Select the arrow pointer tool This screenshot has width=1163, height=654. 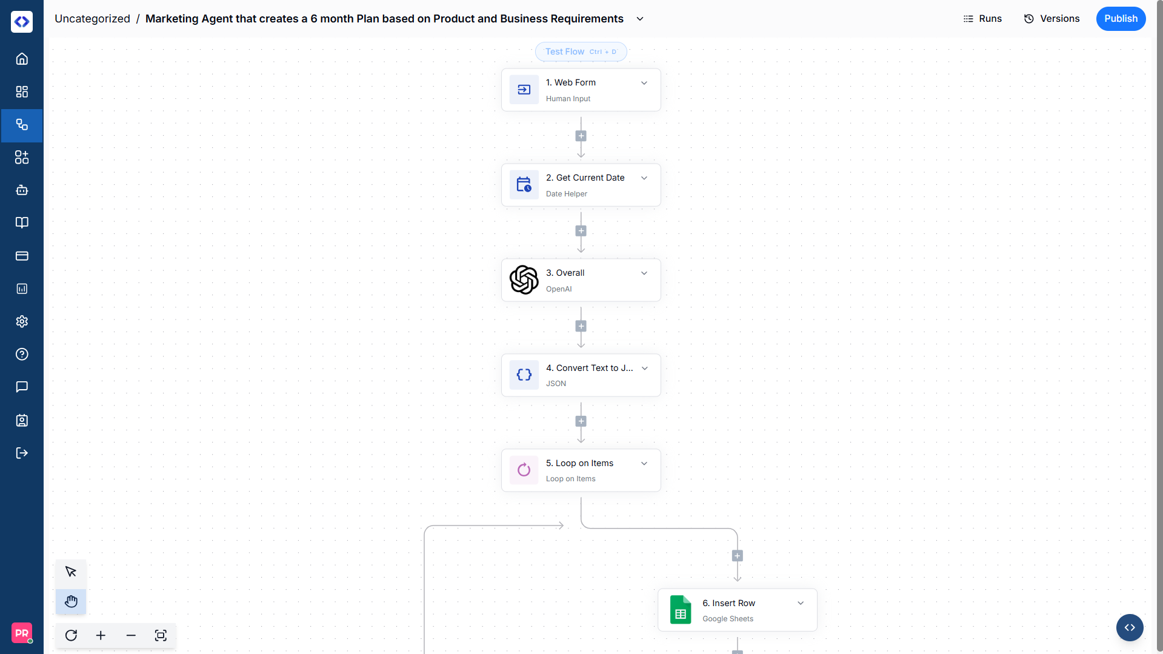71,572
